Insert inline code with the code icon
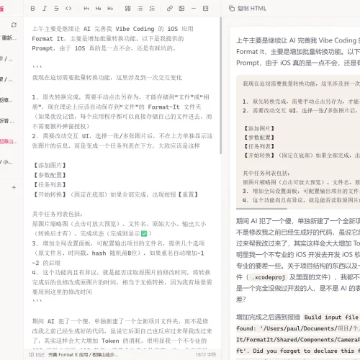The height and width of the screenshot is (360, 360). [x=68, y=9]
